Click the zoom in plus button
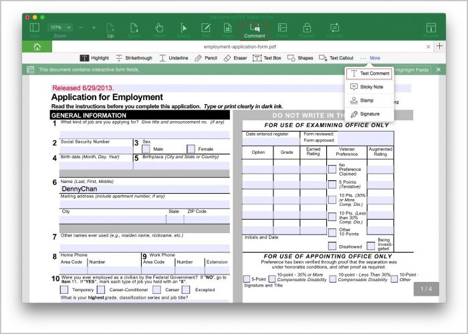 point(94,28)
